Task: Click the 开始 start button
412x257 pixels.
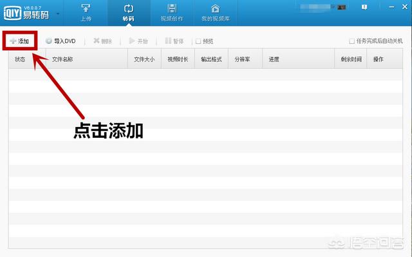Action: click(138, 41)
